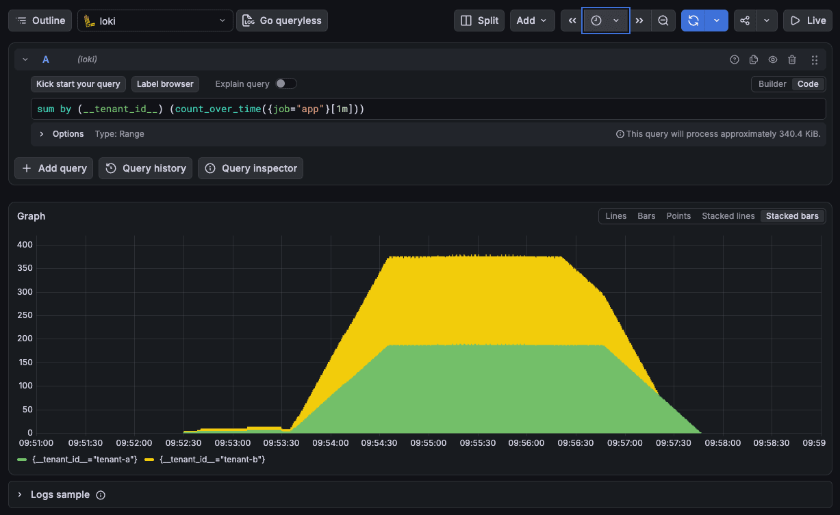
Task: Click the tenant-b legend entry
Action: click(x=212, y=460)
